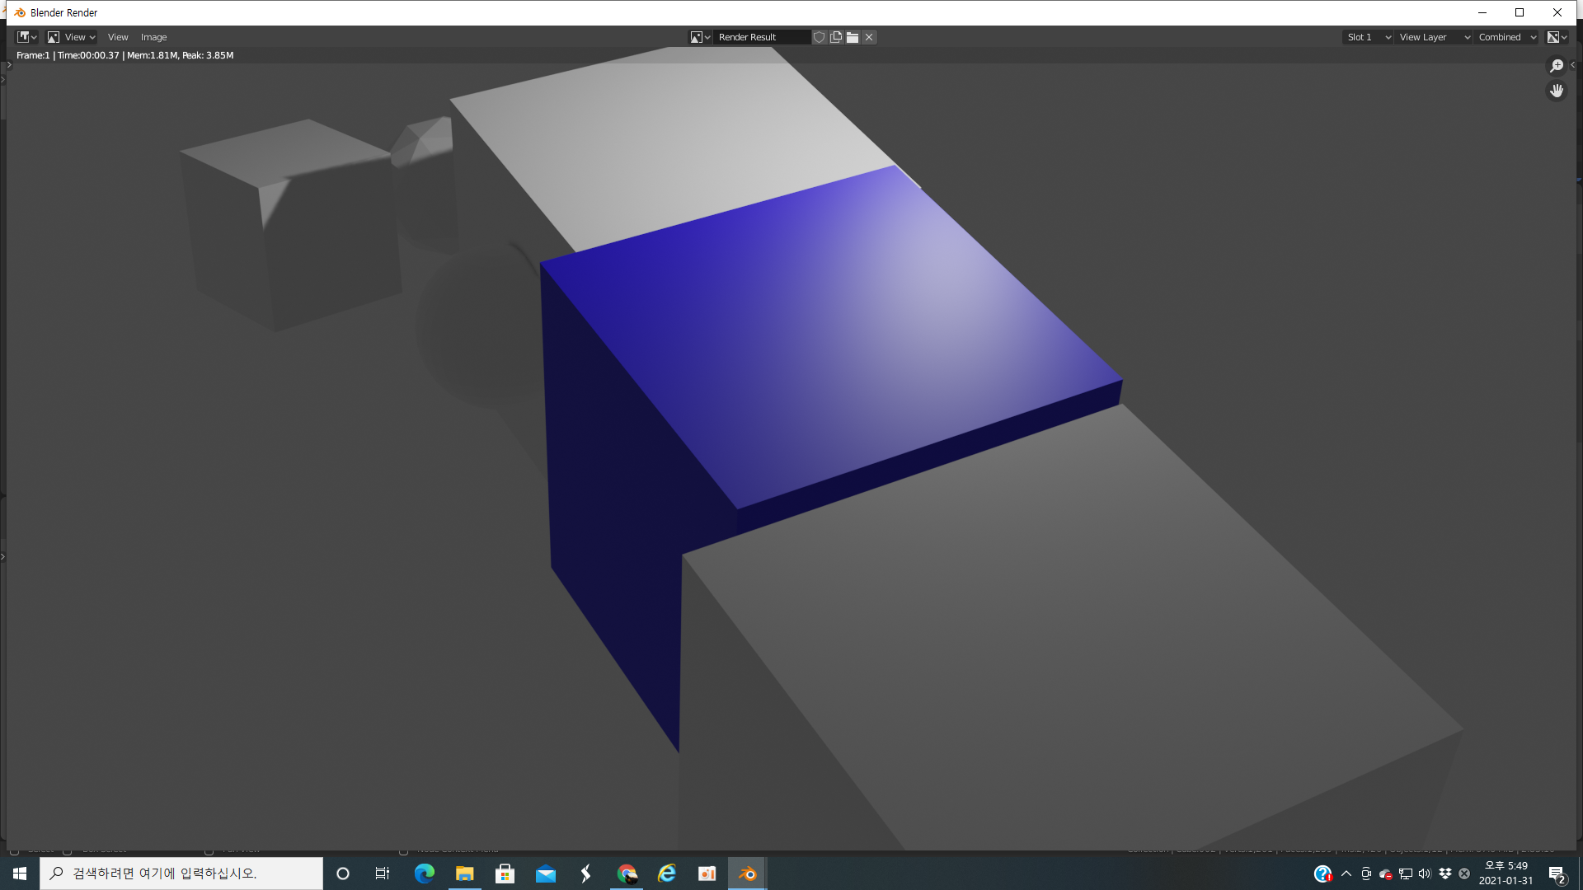The width and height of the screenshot is (1583, 890).
Task: Open the editor type selector icon
Action: (x=27, y=37)
